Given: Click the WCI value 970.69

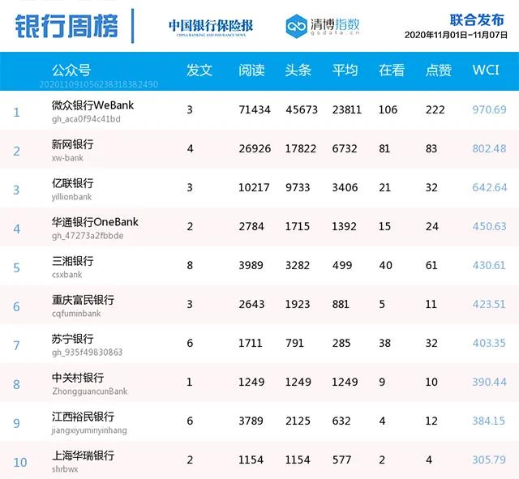Looking at the screenshot, I should point(489,109).
